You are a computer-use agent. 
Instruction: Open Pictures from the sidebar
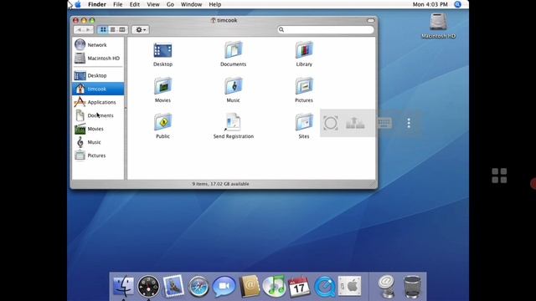click(98, 156)
